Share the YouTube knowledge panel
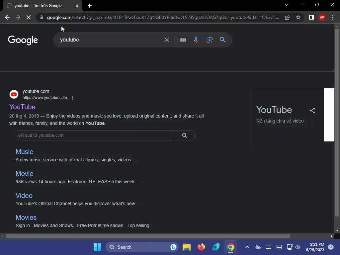Screen dimensions: 340x255 click(x=312, y=111)
